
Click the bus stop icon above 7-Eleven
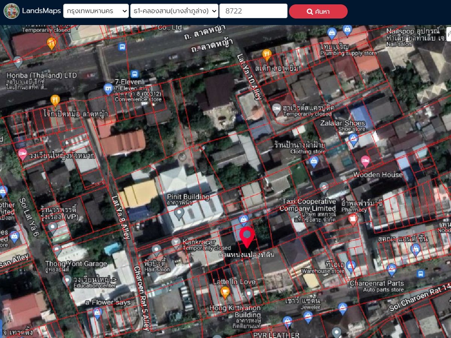135,74
